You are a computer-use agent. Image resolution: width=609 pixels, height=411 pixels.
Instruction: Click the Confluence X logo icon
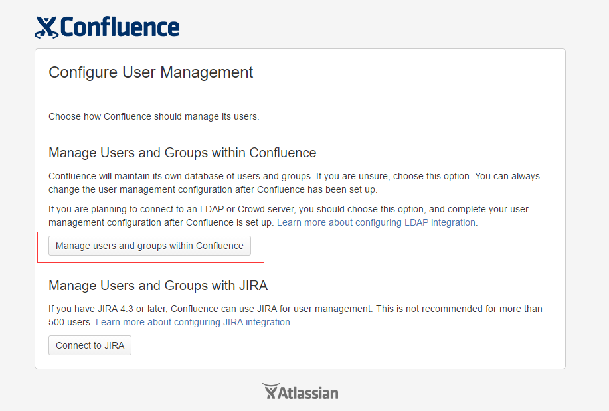click(46, 27)
